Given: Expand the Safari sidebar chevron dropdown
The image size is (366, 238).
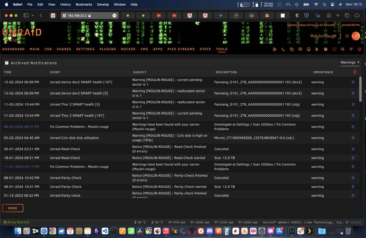Looking at the screenshot, I should pyautogui.click(x=33, y=15).
